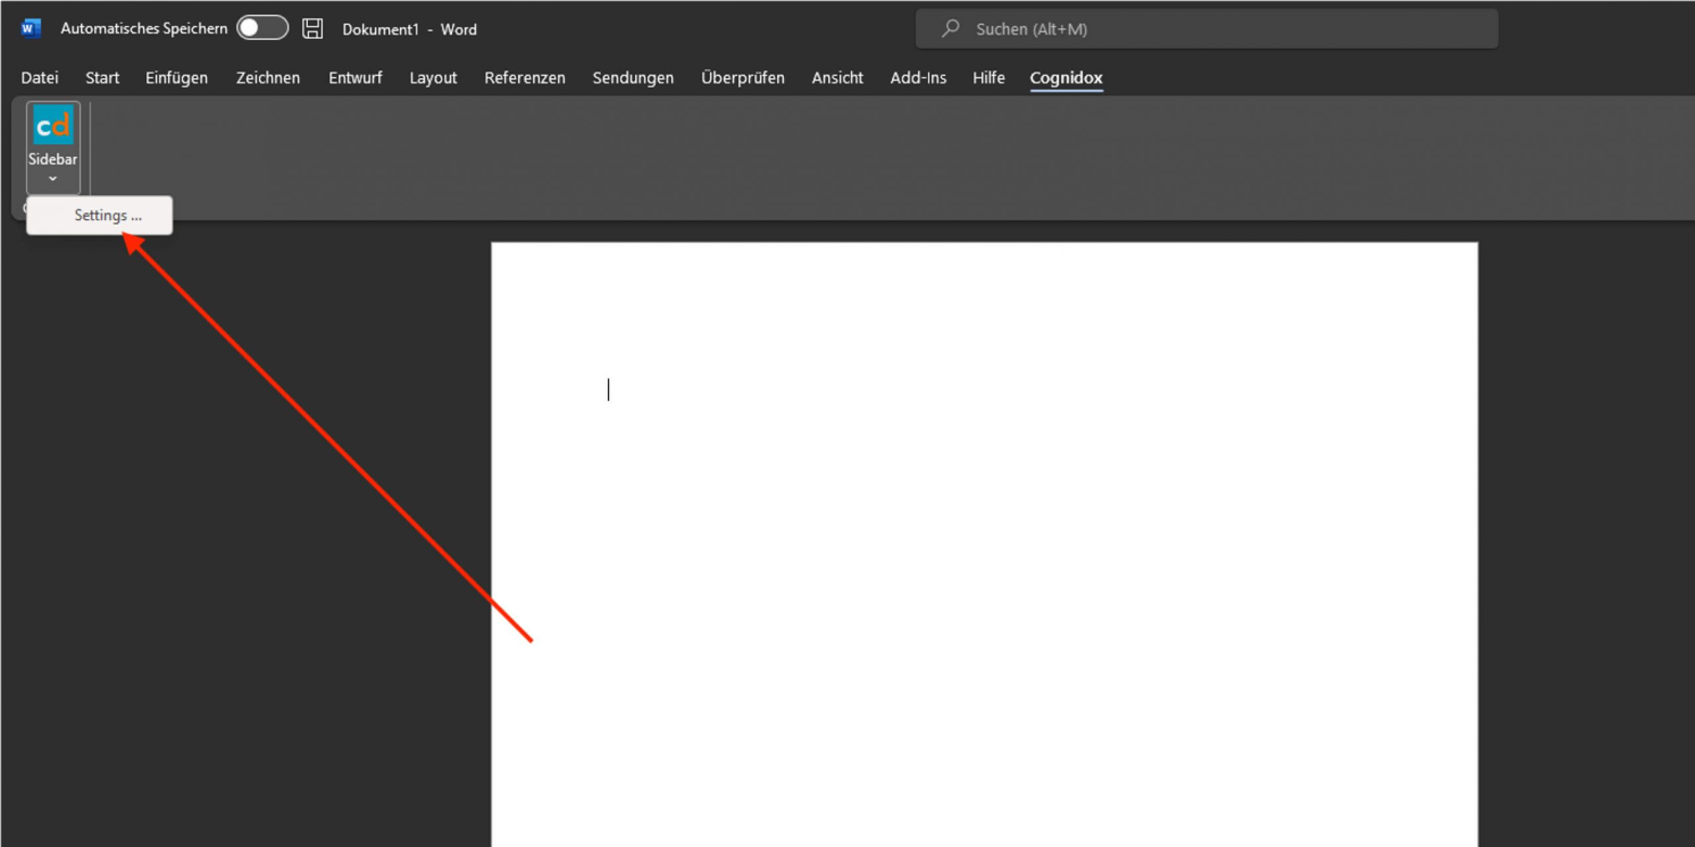This screenshot has height=847, width=1695.
Task: Expand the Sidebar dropdown chevron
Action: click(53, 179)
